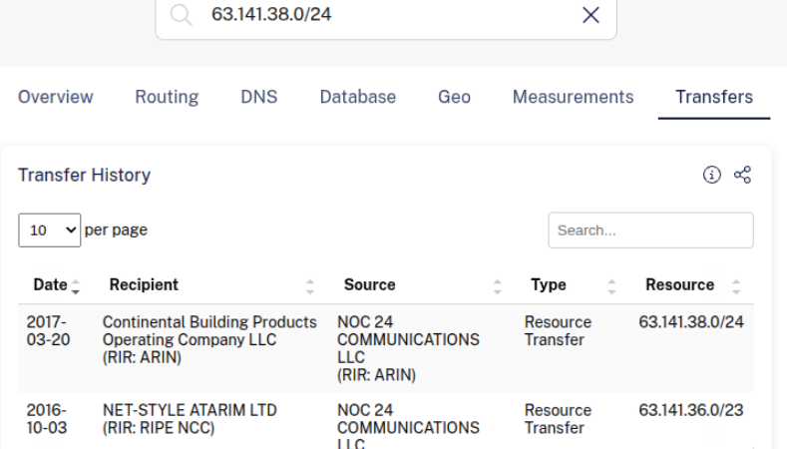Click the magnifying glass search icon
The image size is (787, 449).
(x=181, y=15)
